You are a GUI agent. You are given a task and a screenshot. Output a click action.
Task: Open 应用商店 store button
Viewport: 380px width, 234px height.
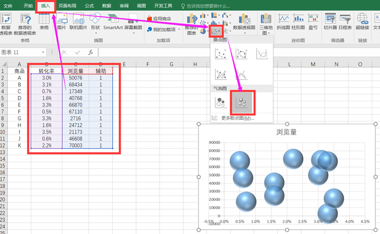159,18
